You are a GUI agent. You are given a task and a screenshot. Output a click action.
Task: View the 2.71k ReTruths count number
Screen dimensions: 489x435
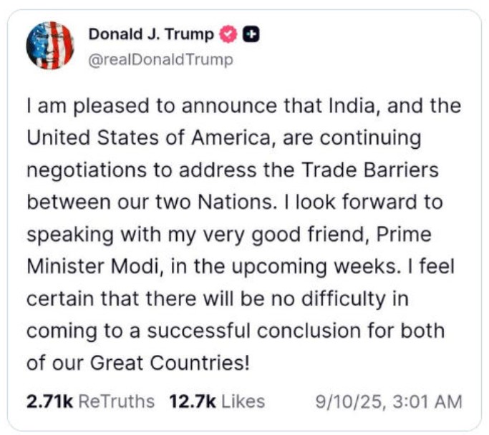coord(49,401)
